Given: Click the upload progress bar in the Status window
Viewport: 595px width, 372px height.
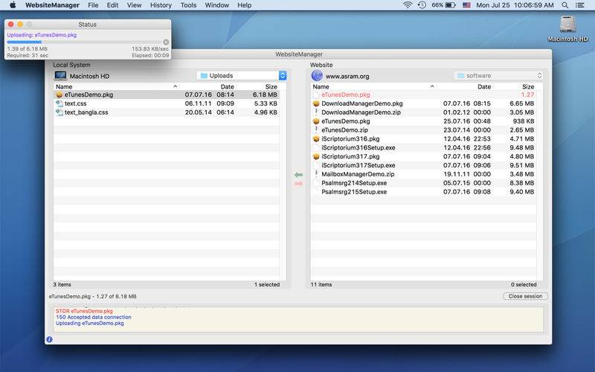Looking at the screenshot, I should (84, 42).
